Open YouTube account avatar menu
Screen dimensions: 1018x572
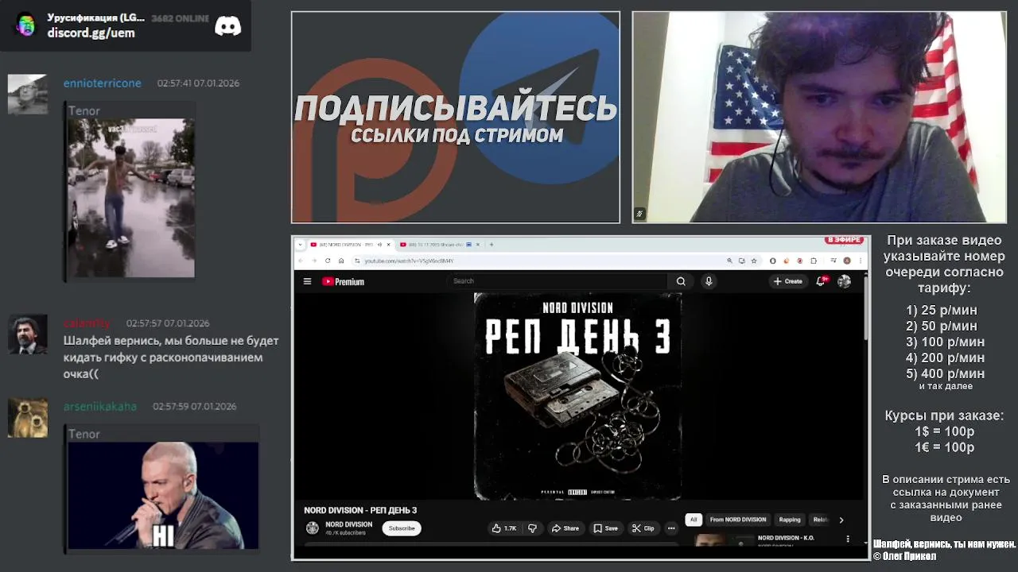[x=844, y=281]
